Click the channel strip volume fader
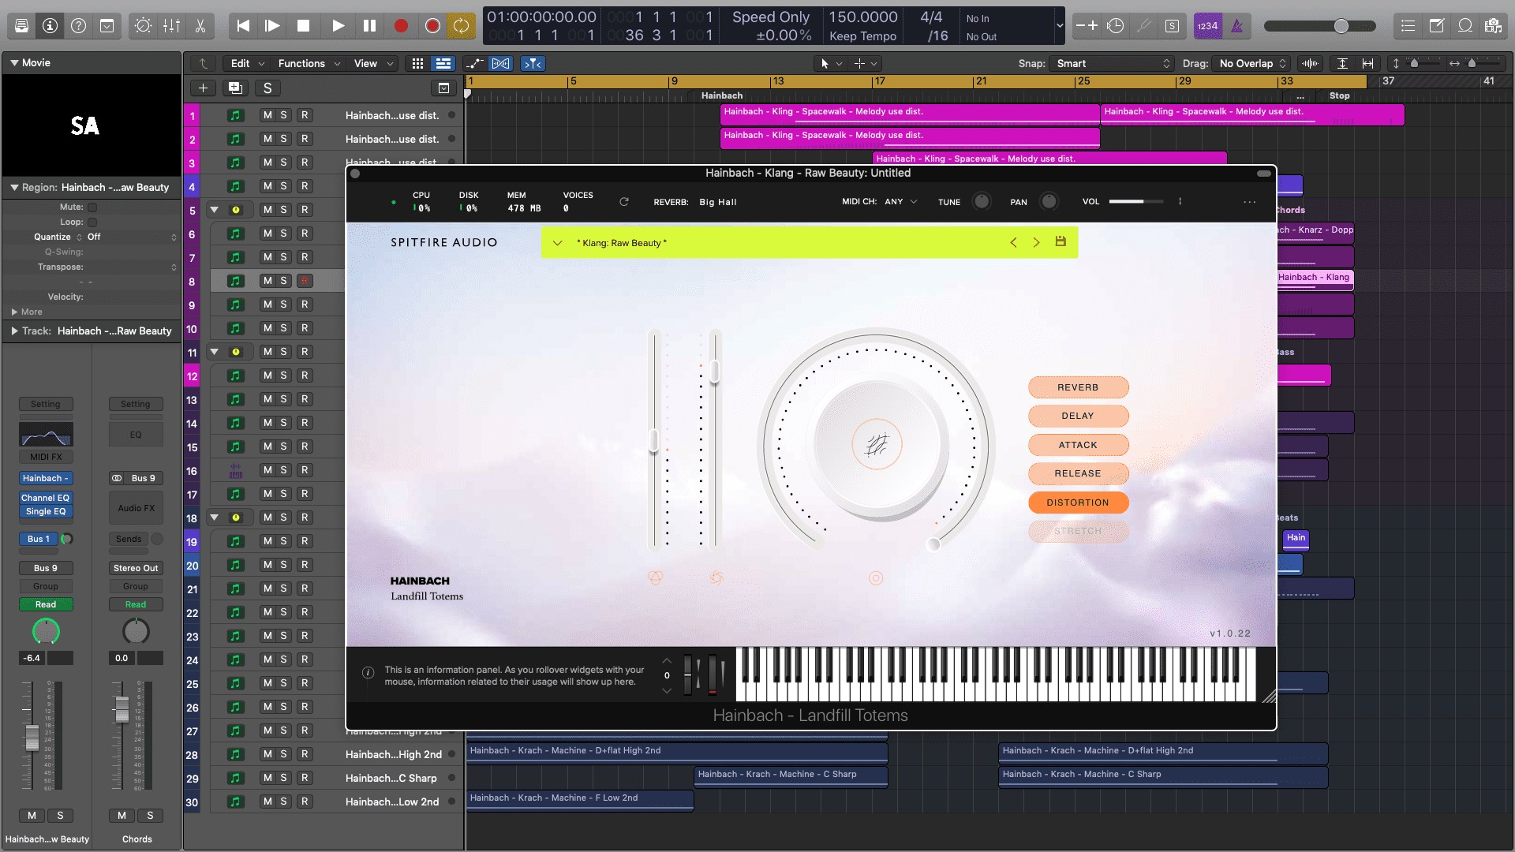The width and height of the screenshot is (1515, 852). pos(32,738)
